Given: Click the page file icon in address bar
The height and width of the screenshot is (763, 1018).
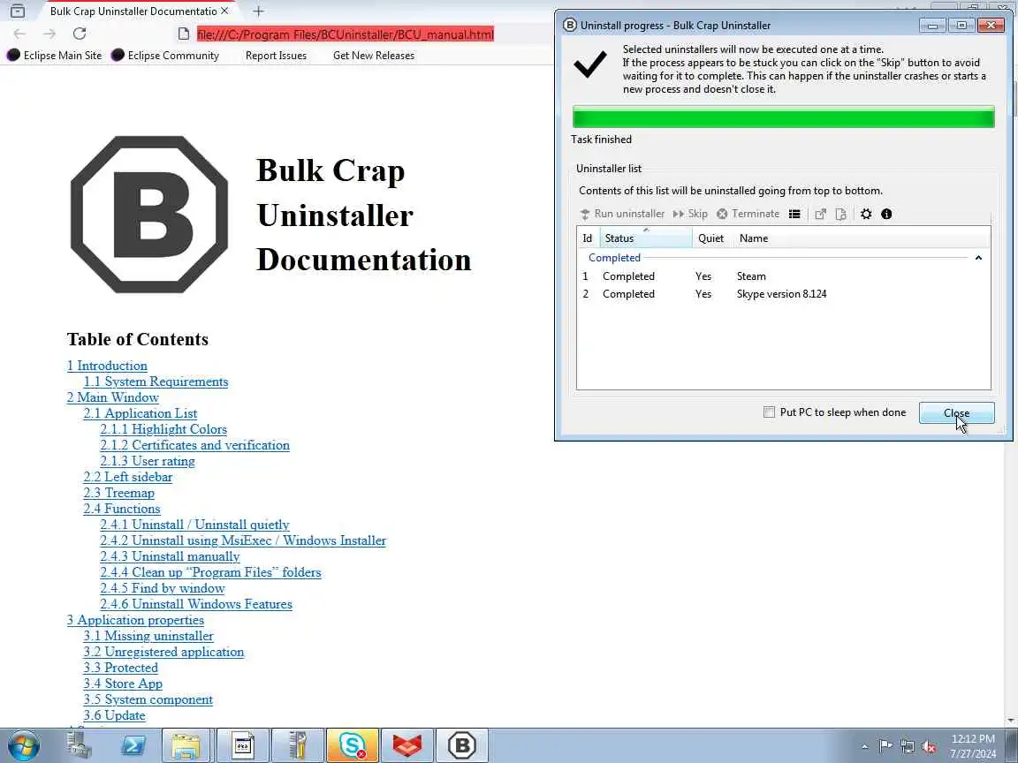Looking at the screenshot, I should 184,34.
